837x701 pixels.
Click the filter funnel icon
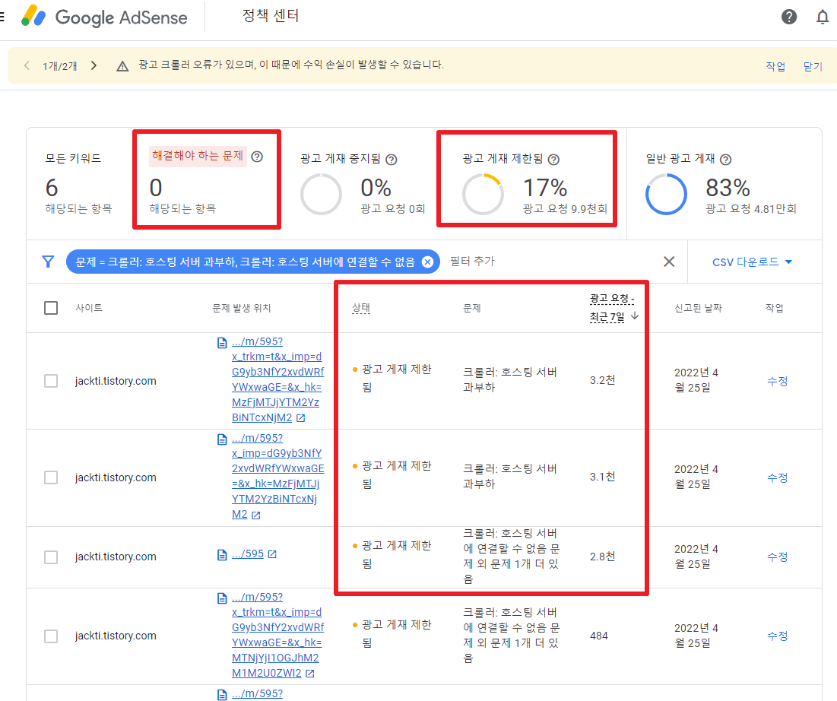(x=48, y=262)
